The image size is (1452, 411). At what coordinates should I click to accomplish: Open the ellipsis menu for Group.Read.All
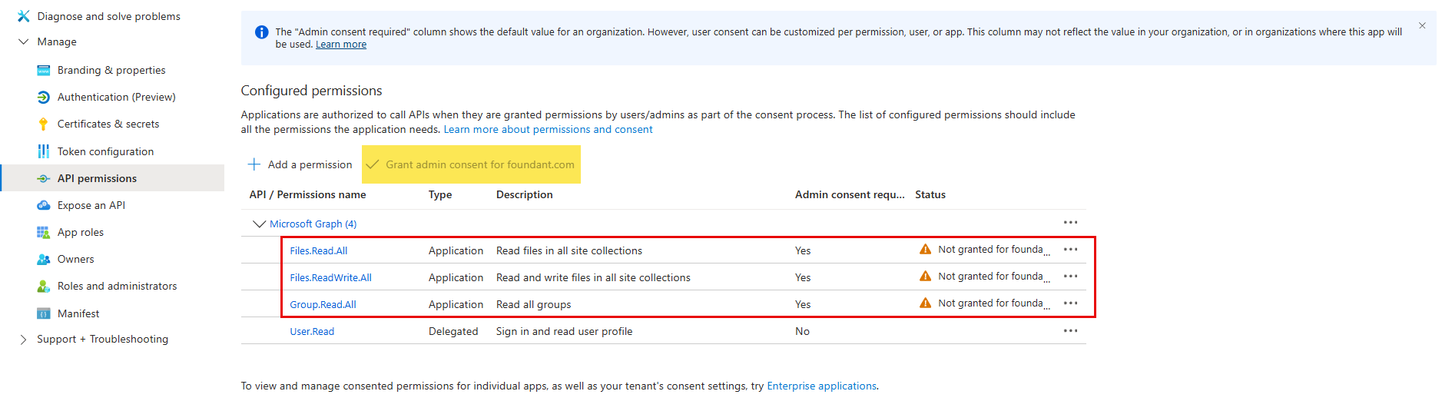(1070, 303)
